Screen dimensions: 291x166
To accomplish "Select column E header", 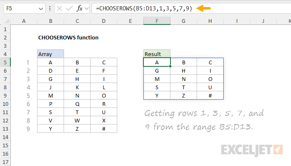I will [x=130, y=21].
